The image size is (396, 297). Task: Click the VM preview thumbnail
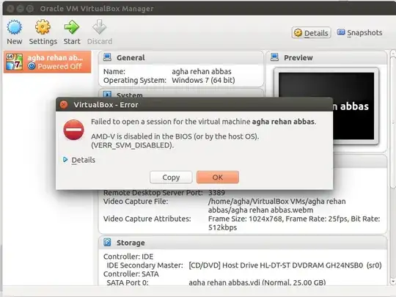(x=326, y=106)
